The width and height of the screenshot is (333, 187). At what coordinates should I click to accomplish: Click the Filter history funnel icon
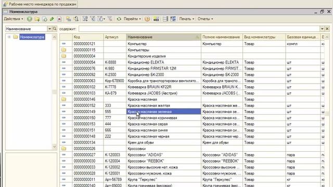click(x=100, y=19)
